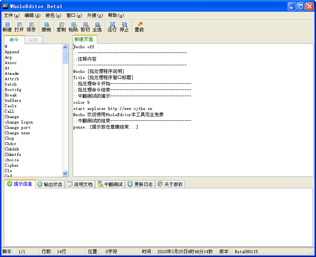Screen dimensions: 316x257
Task: Click the 粘贴 (Paste) toolbar icon
Action: (73, 27)
